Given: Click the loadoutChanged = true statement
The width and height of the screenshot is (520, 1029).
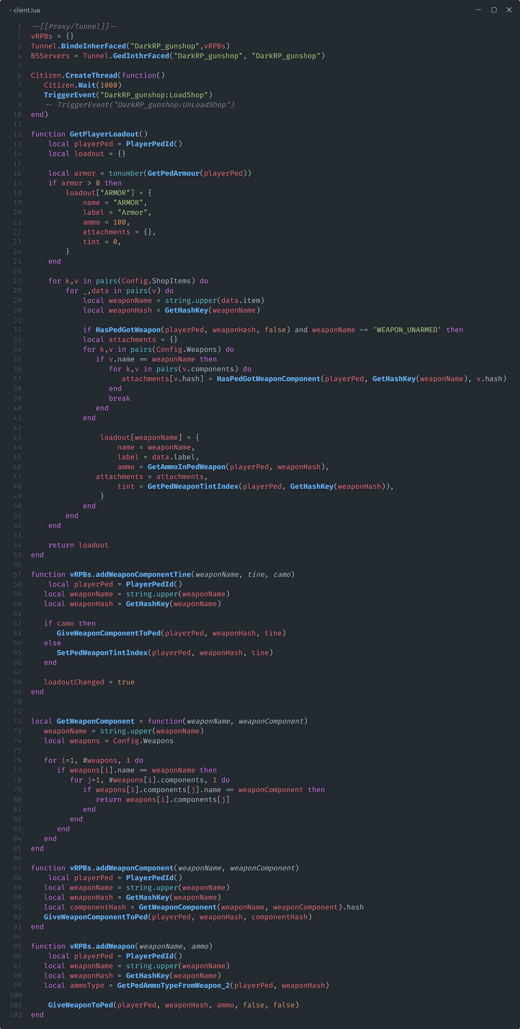Looking at the screenshot, I should (x=89, y=682).
